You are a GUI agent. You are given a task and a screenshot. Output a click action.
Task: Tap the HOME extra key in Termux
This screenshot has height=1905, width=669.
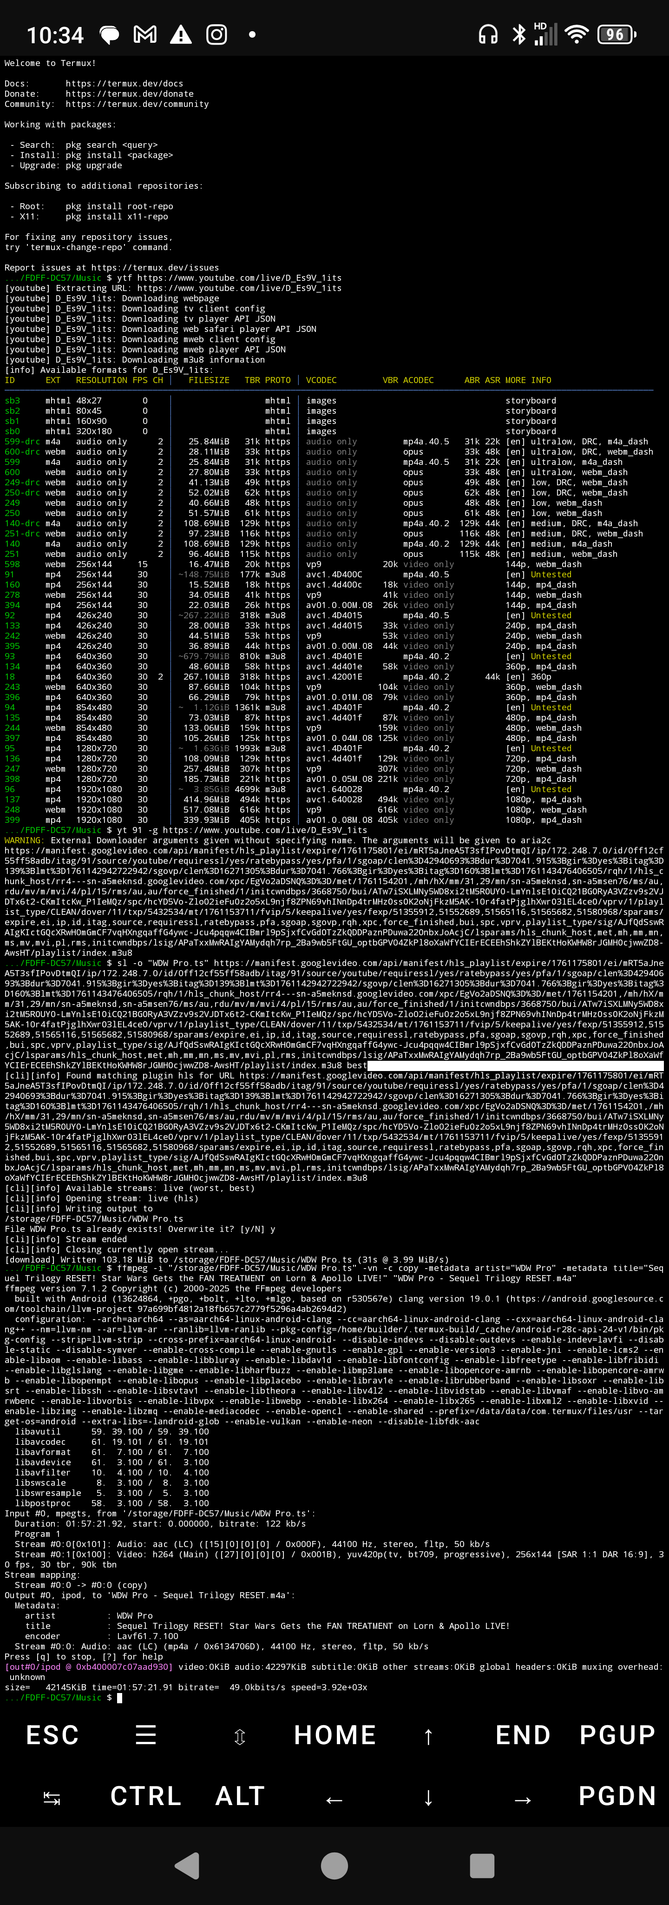(334, 1734)
